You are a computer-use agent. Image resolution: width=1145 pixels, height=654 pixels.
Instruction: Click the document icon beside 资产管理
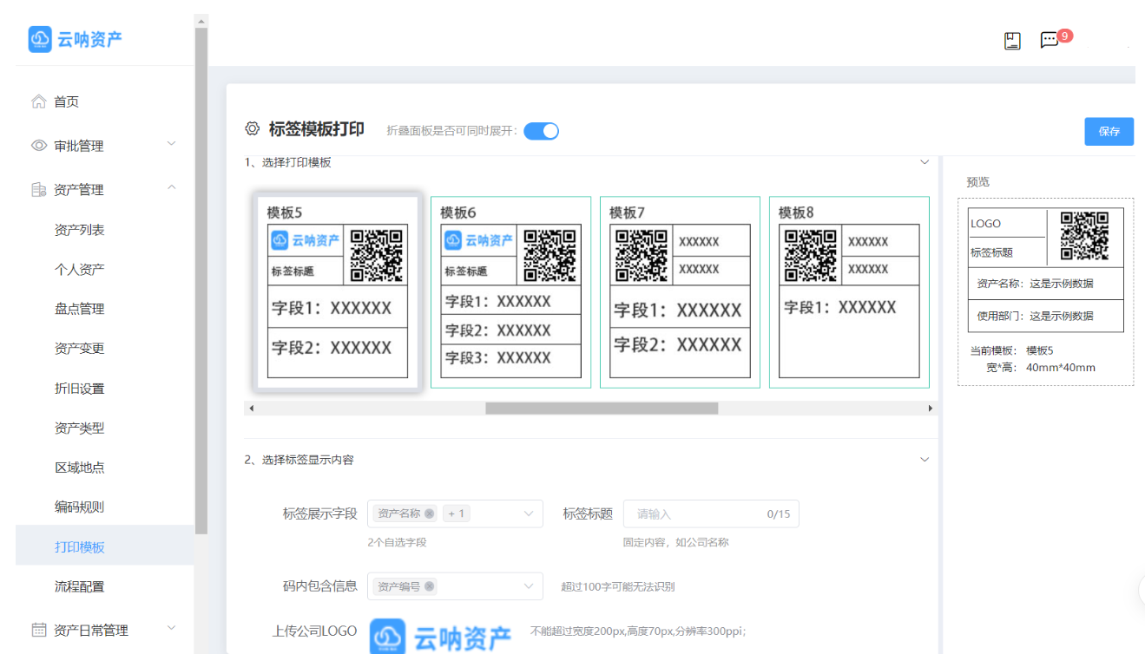(37, 188)
